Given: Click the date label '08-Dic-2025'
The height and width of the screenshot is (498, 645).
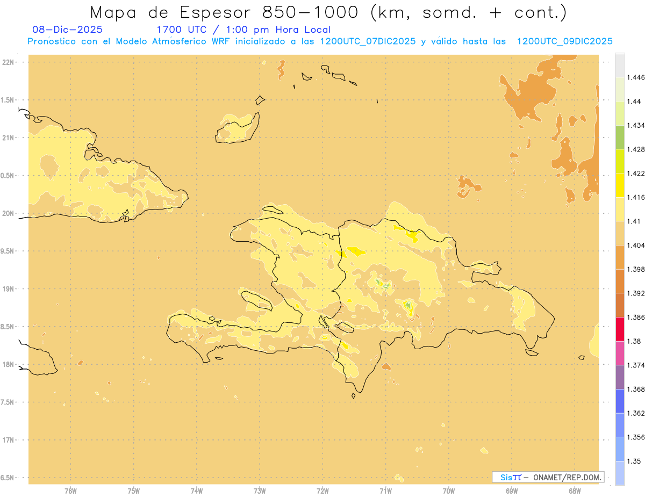Looking at the screenshot, I should coord(68,30).
